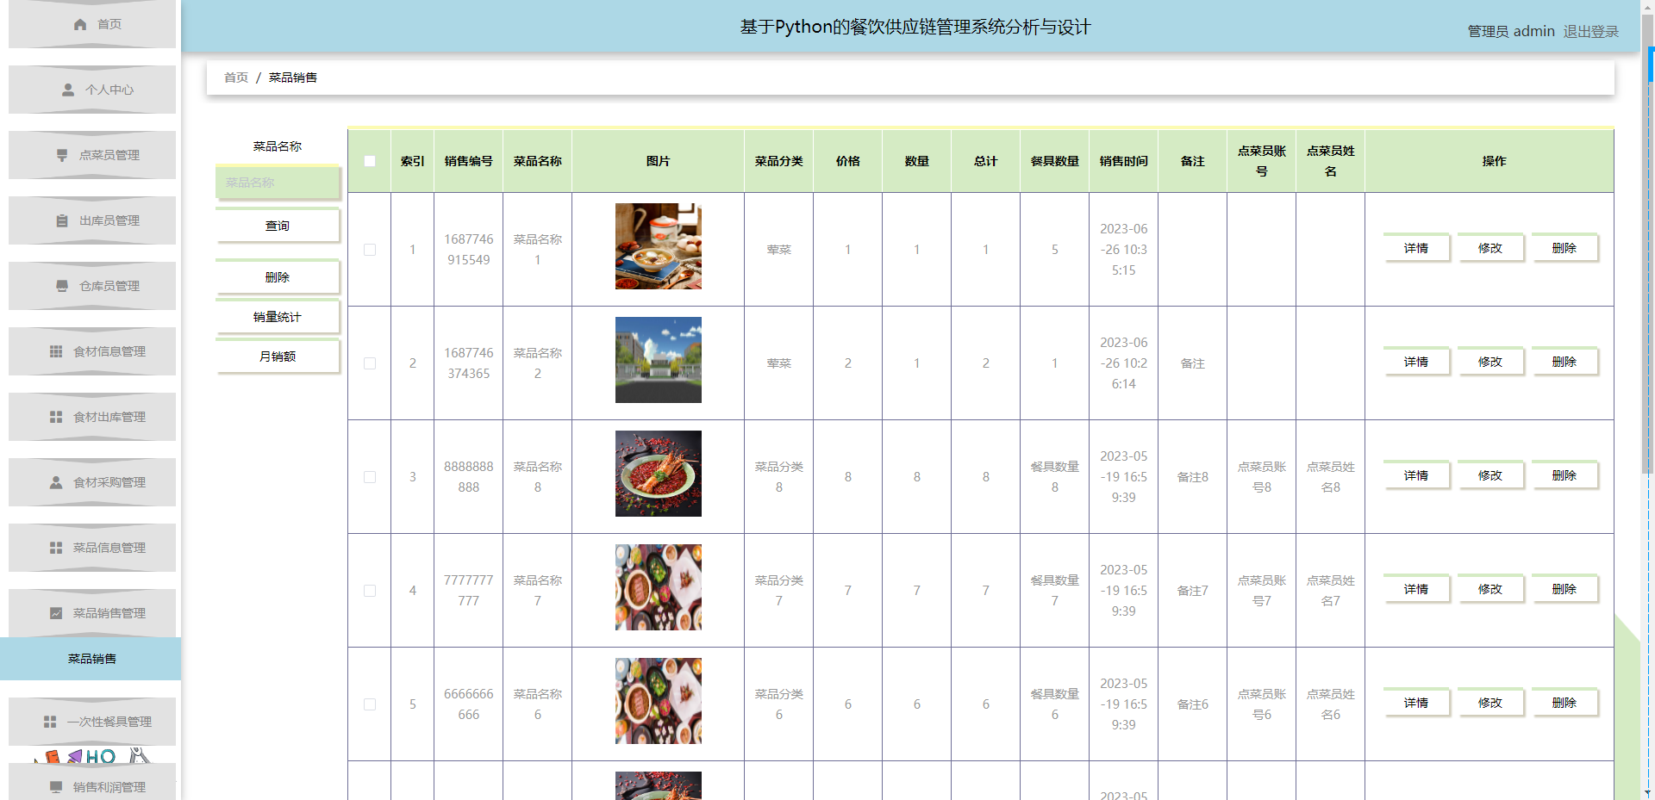Click the icon beside 点菜员管理
The image size is (1655, 800).
tap(62, 155)
